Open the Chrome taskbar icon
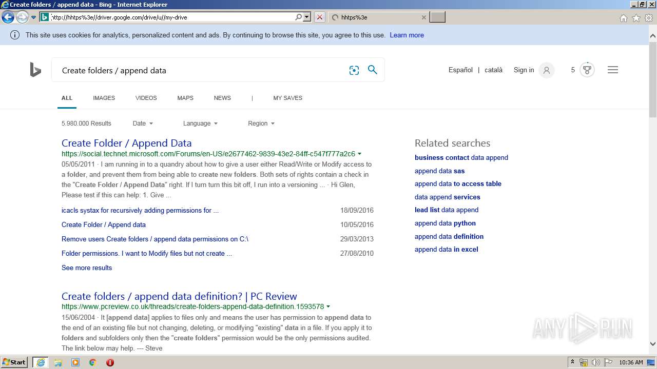 pyautogui.click(x=93, y=362)
